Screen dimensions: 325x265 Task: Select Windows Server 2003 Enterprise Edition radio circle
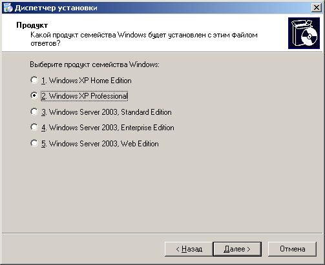click(34, 127)
